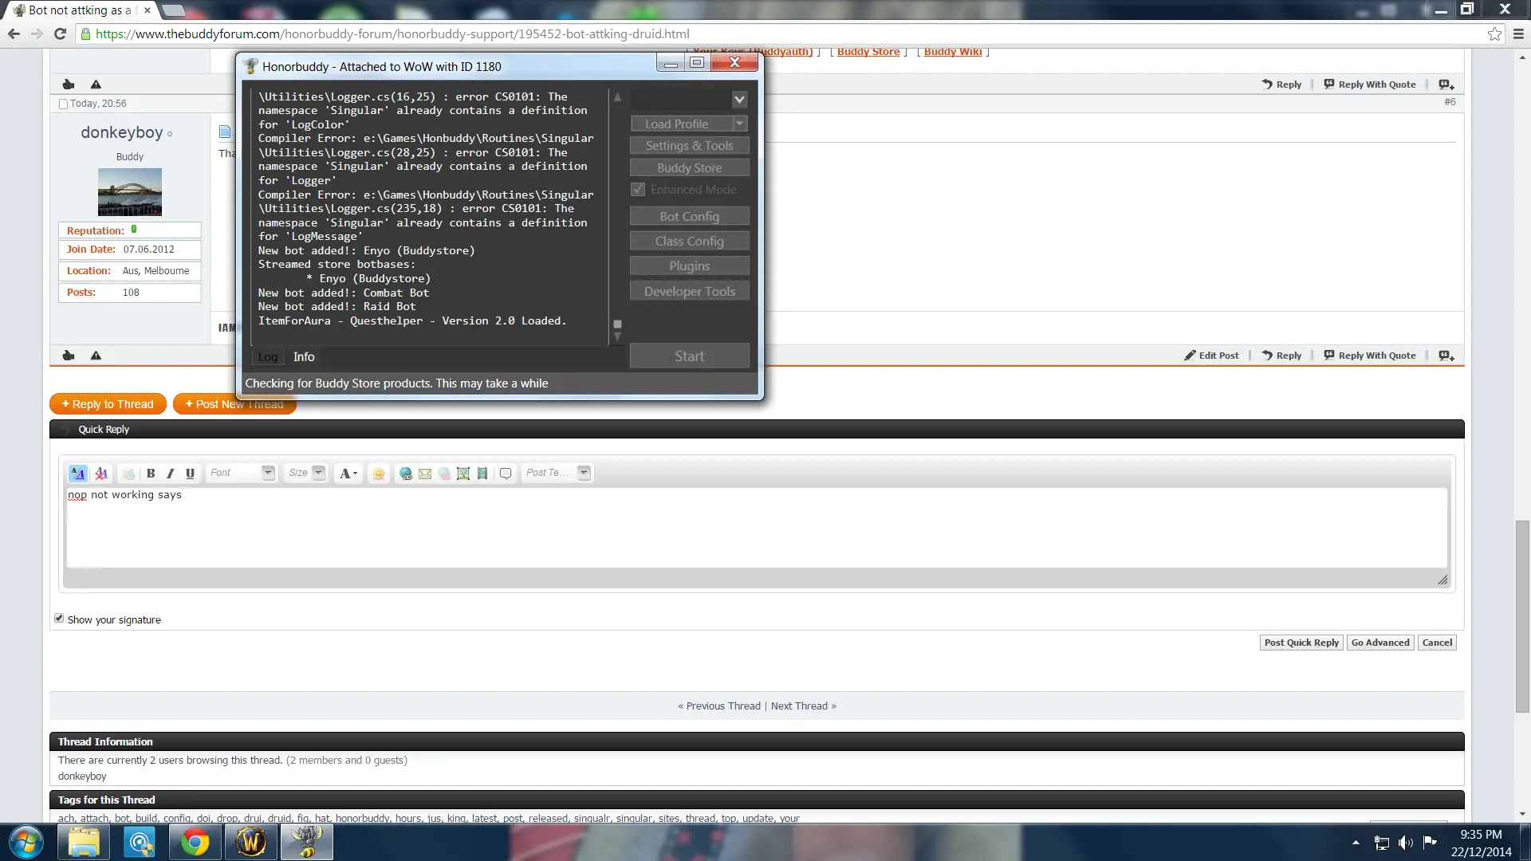Toggle underline formatting in quick reply

point(190,473)
